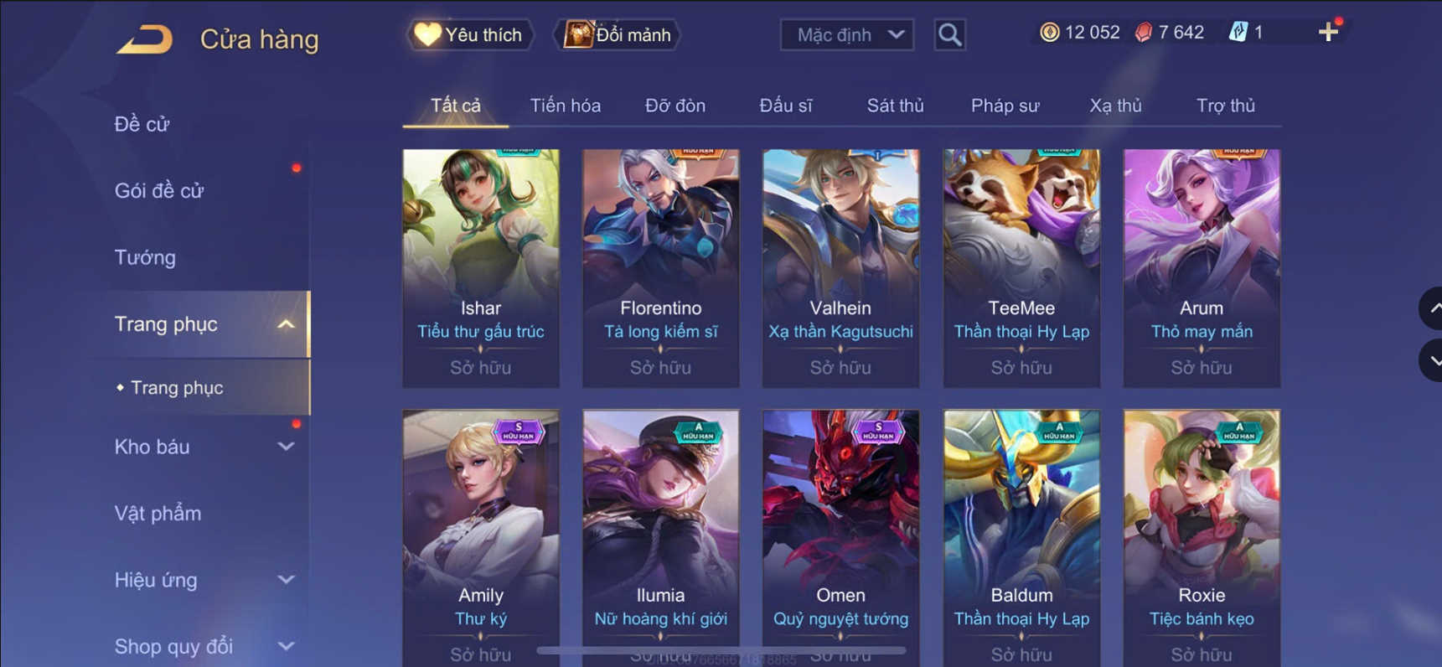Open Gói đề cử in the sidebar
The image size is (1442, 667).
point(159,191)
